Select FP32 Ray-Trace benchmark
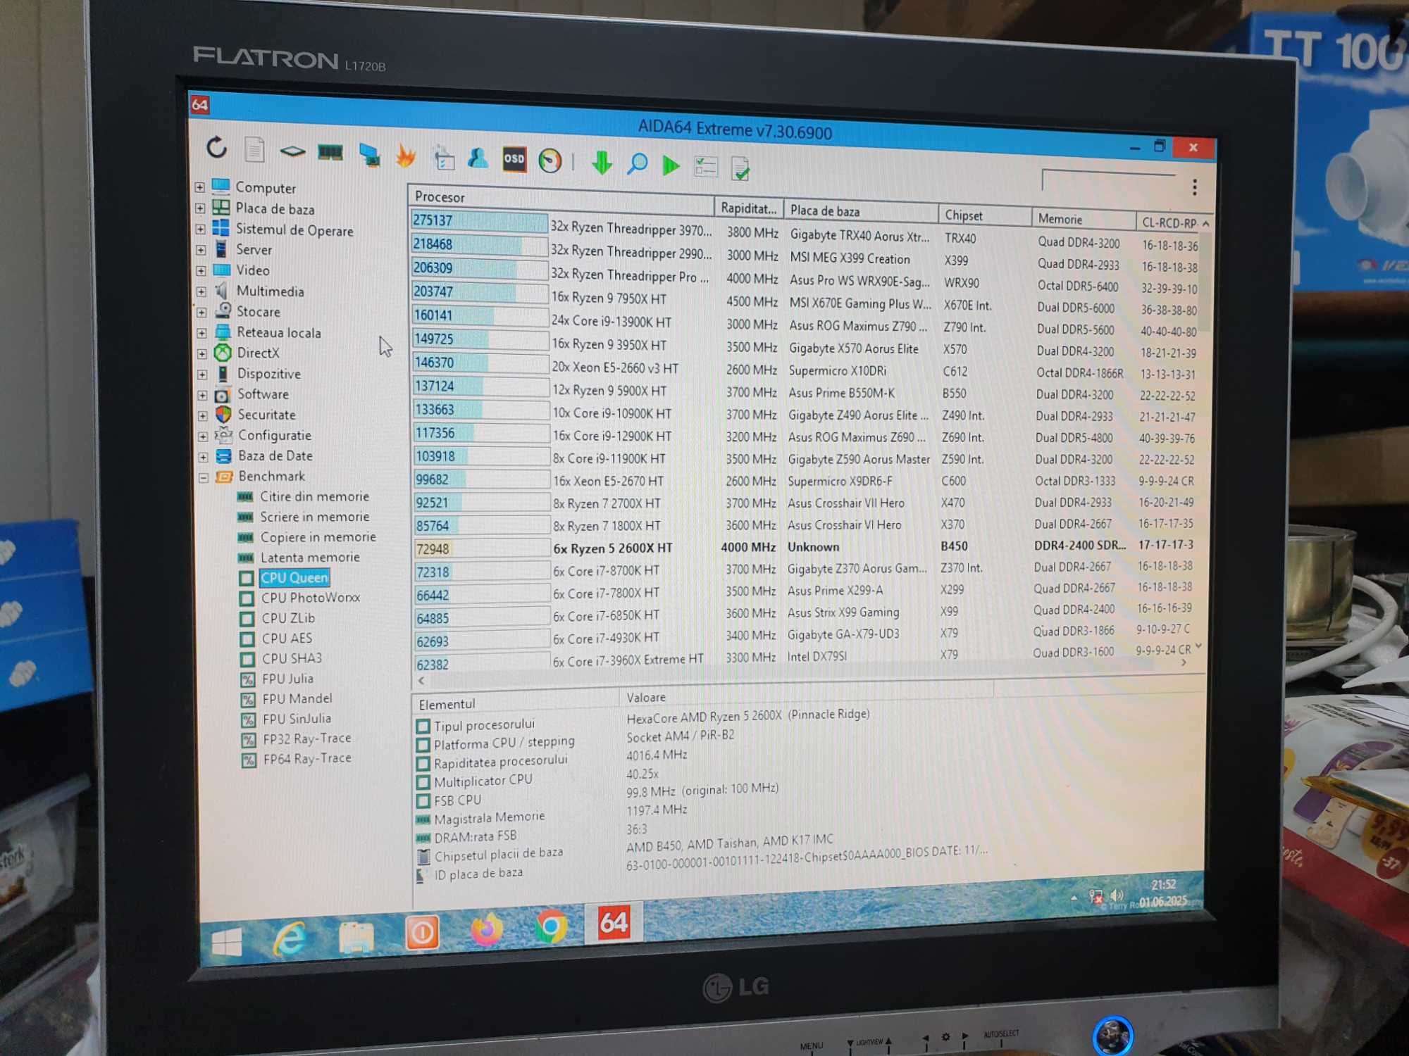This screenshot has width=1409, height=1056. pyautogui.click(x=306, y=738)
